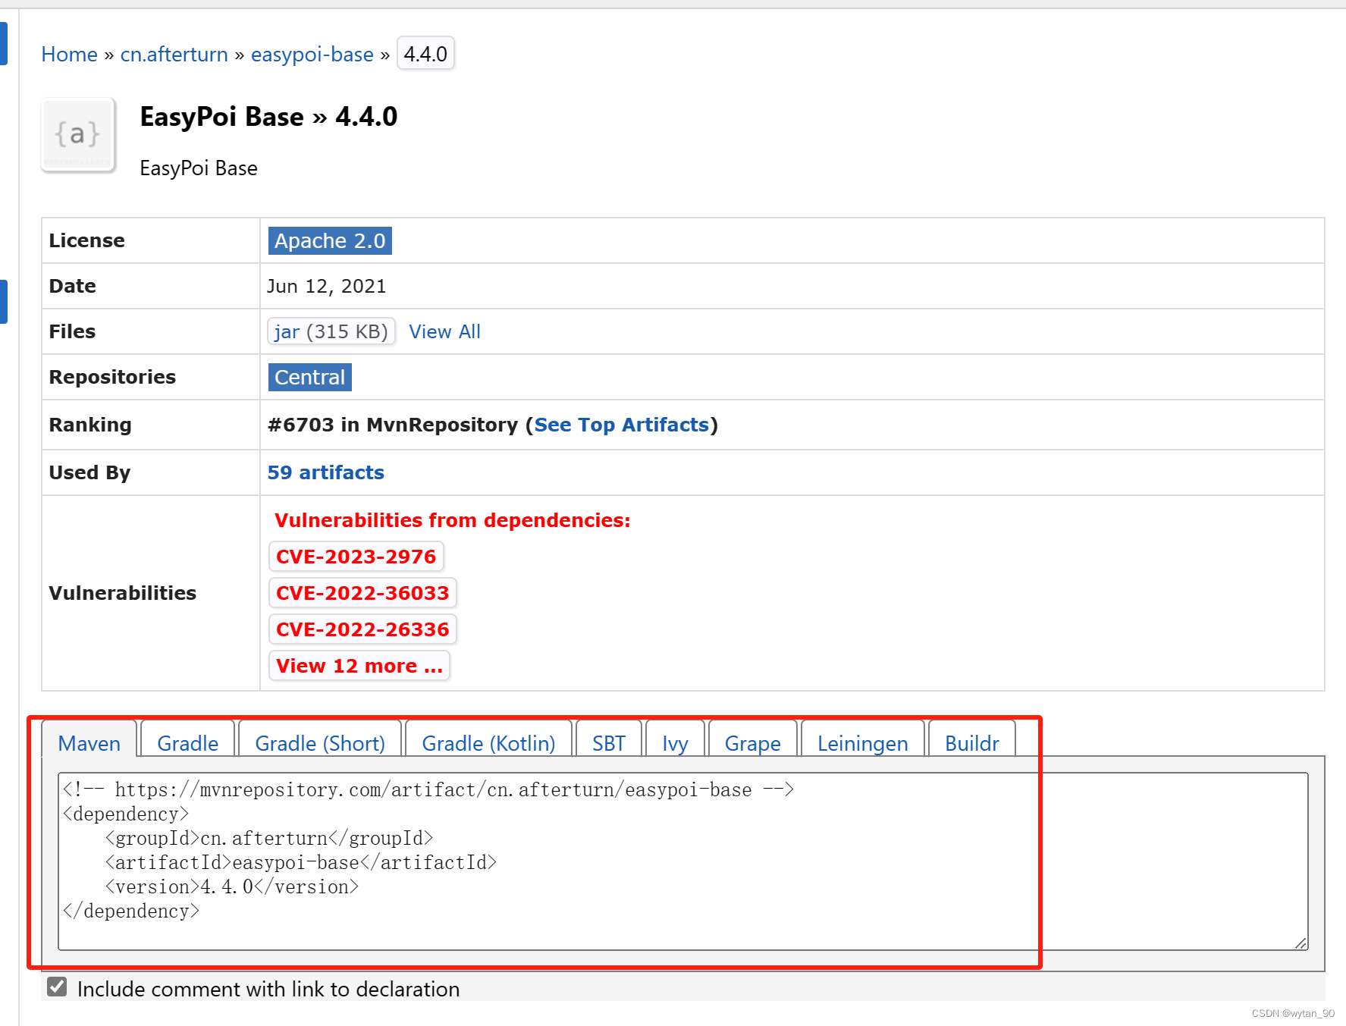The height and width of the screenshot is (1026, 1346).
Task: Open CVE-2022-36033 vulnerability
Action: pos(362,593)
